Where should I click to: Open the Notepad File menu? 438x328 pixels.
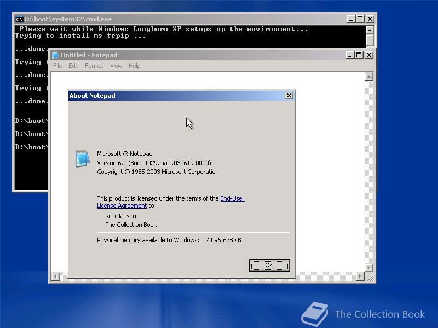57,66
